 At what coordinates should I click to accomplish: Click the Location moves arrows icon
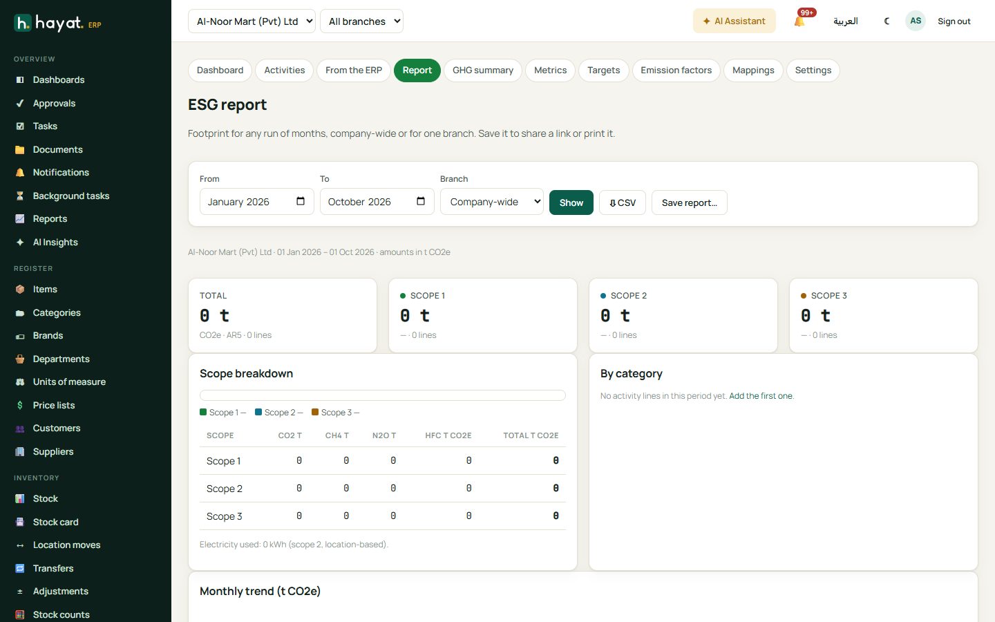point(20,545)
